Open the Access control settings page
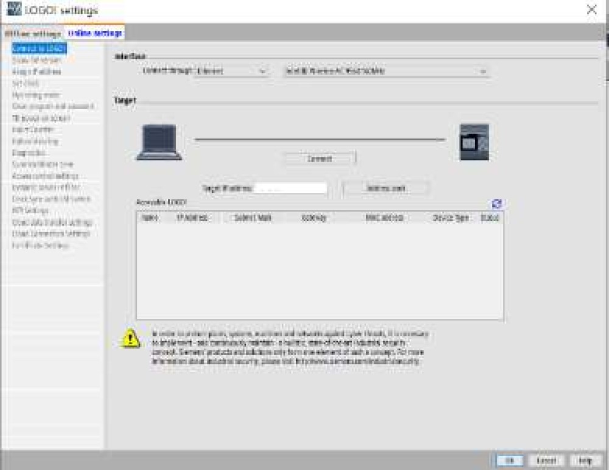 click(x=45, y=177)
